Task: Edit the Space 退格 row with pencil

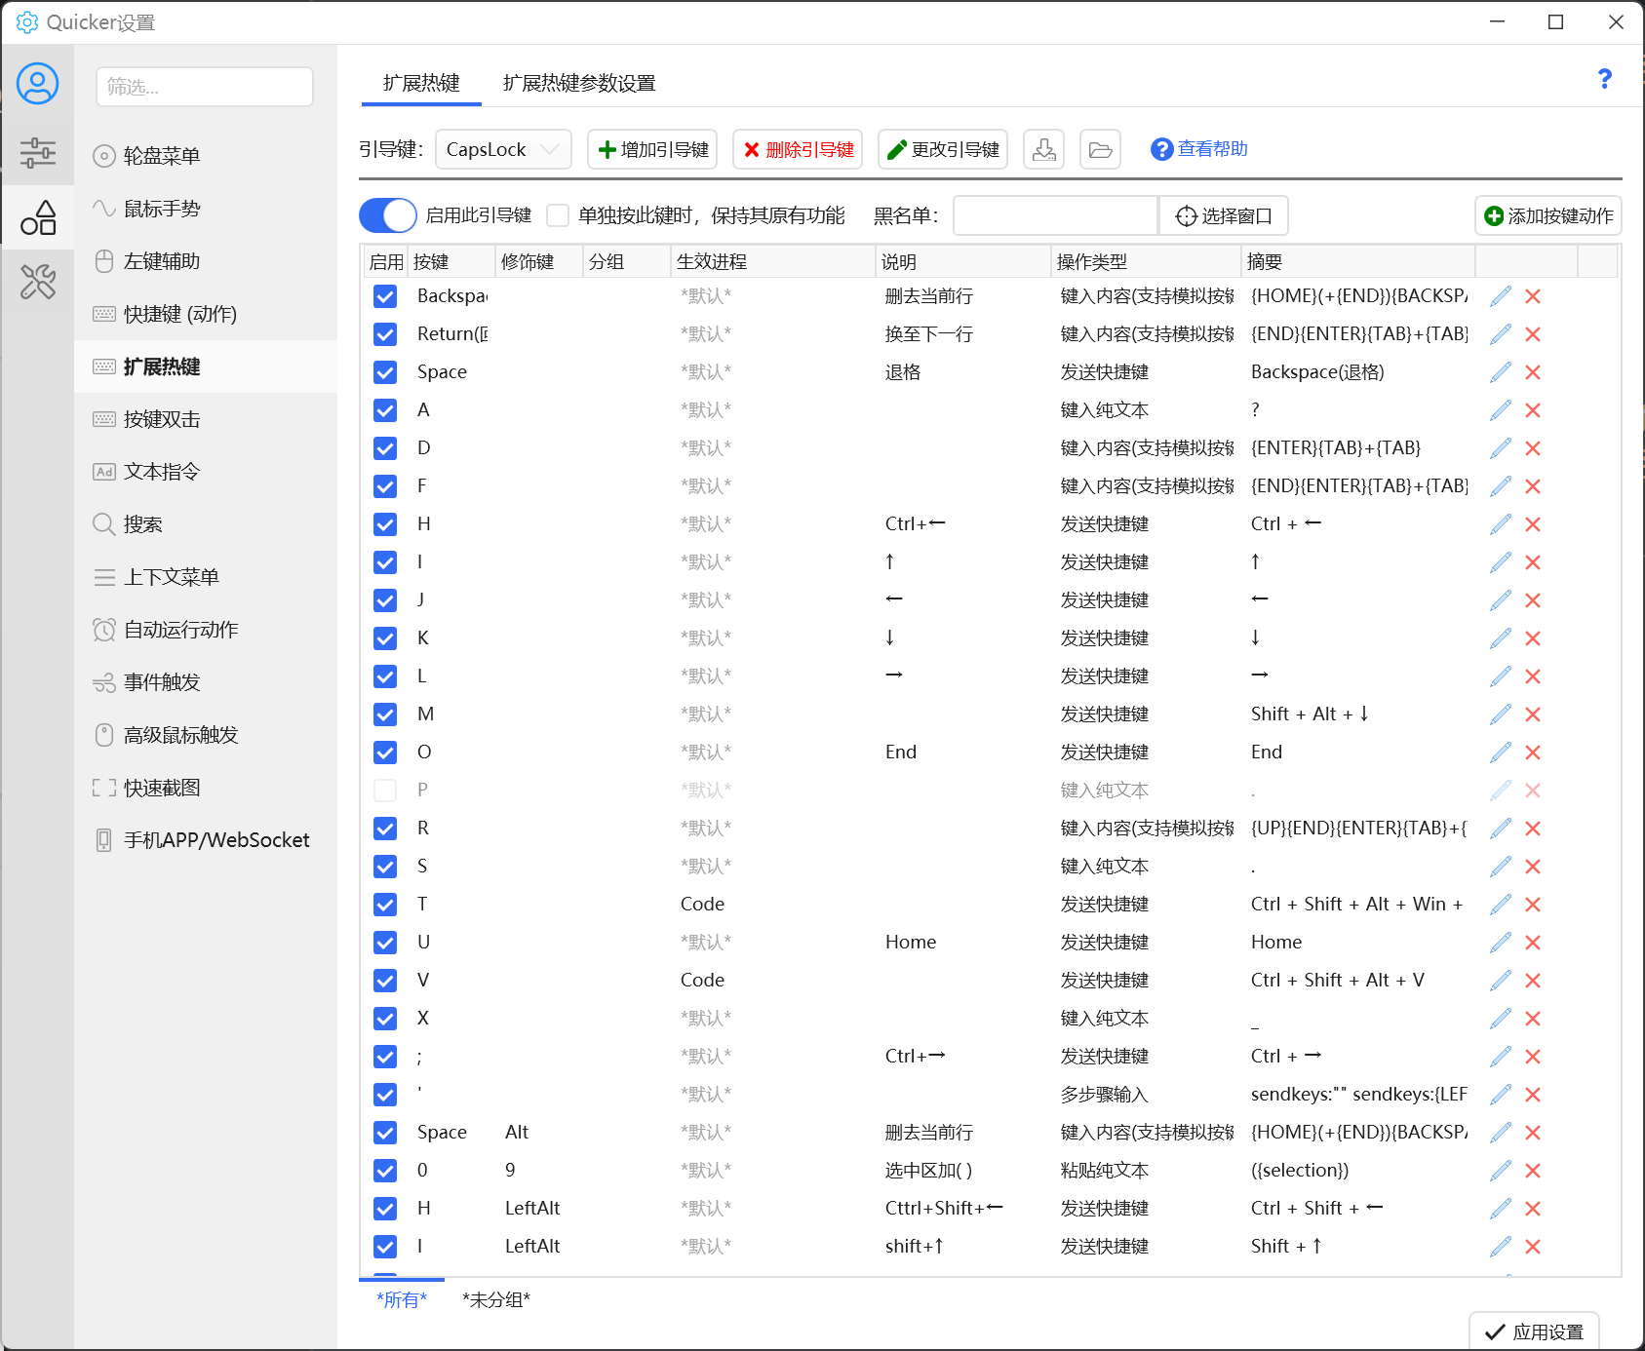Action: (1501, 372)
